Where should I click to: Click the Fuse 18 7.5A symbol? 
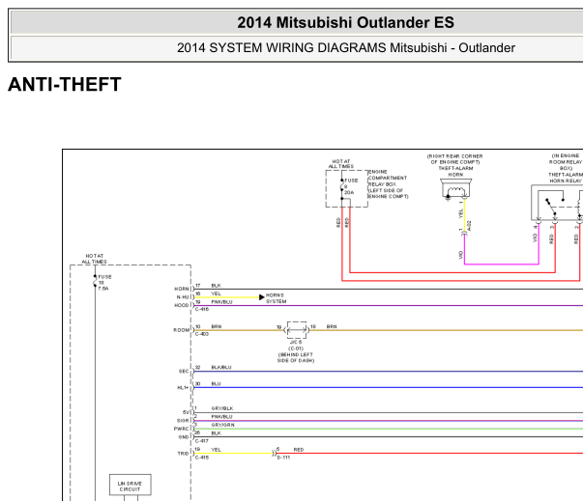pos(95,281)
